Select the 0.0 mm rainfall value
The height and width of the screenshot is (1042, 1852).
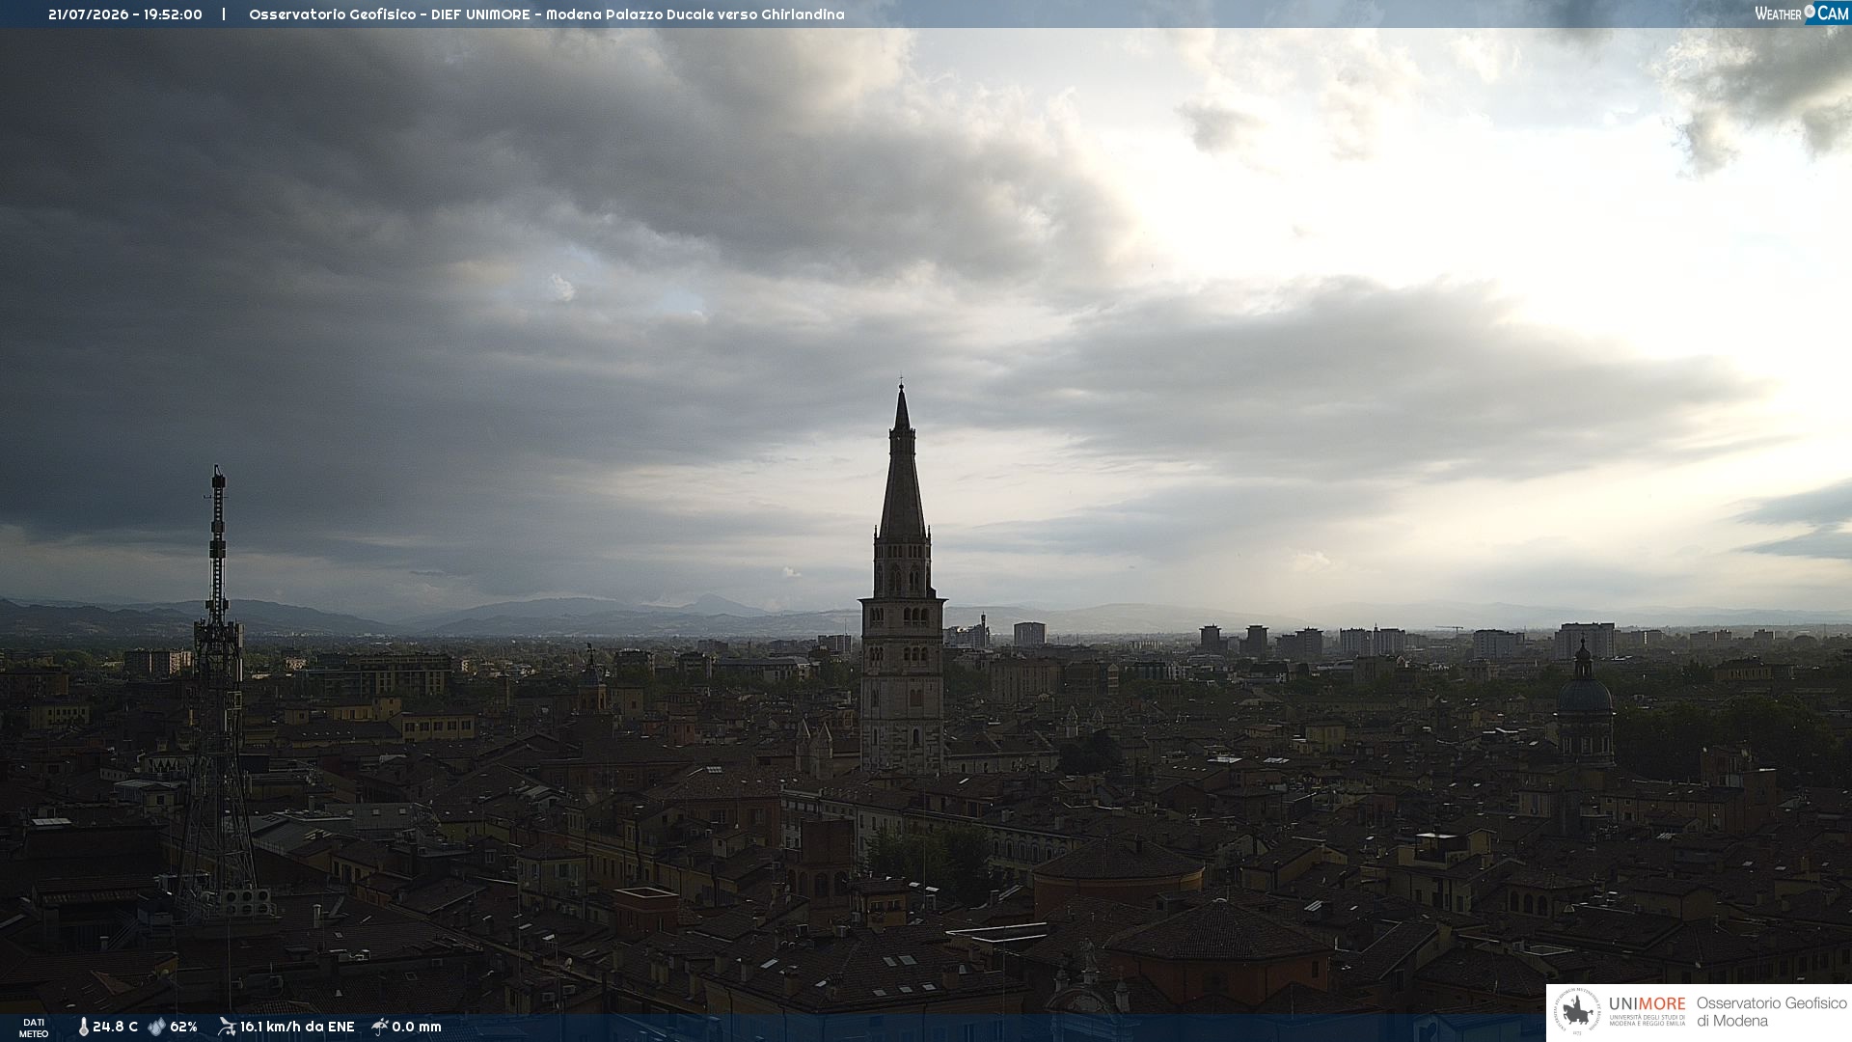click(x=417, y=1028)
